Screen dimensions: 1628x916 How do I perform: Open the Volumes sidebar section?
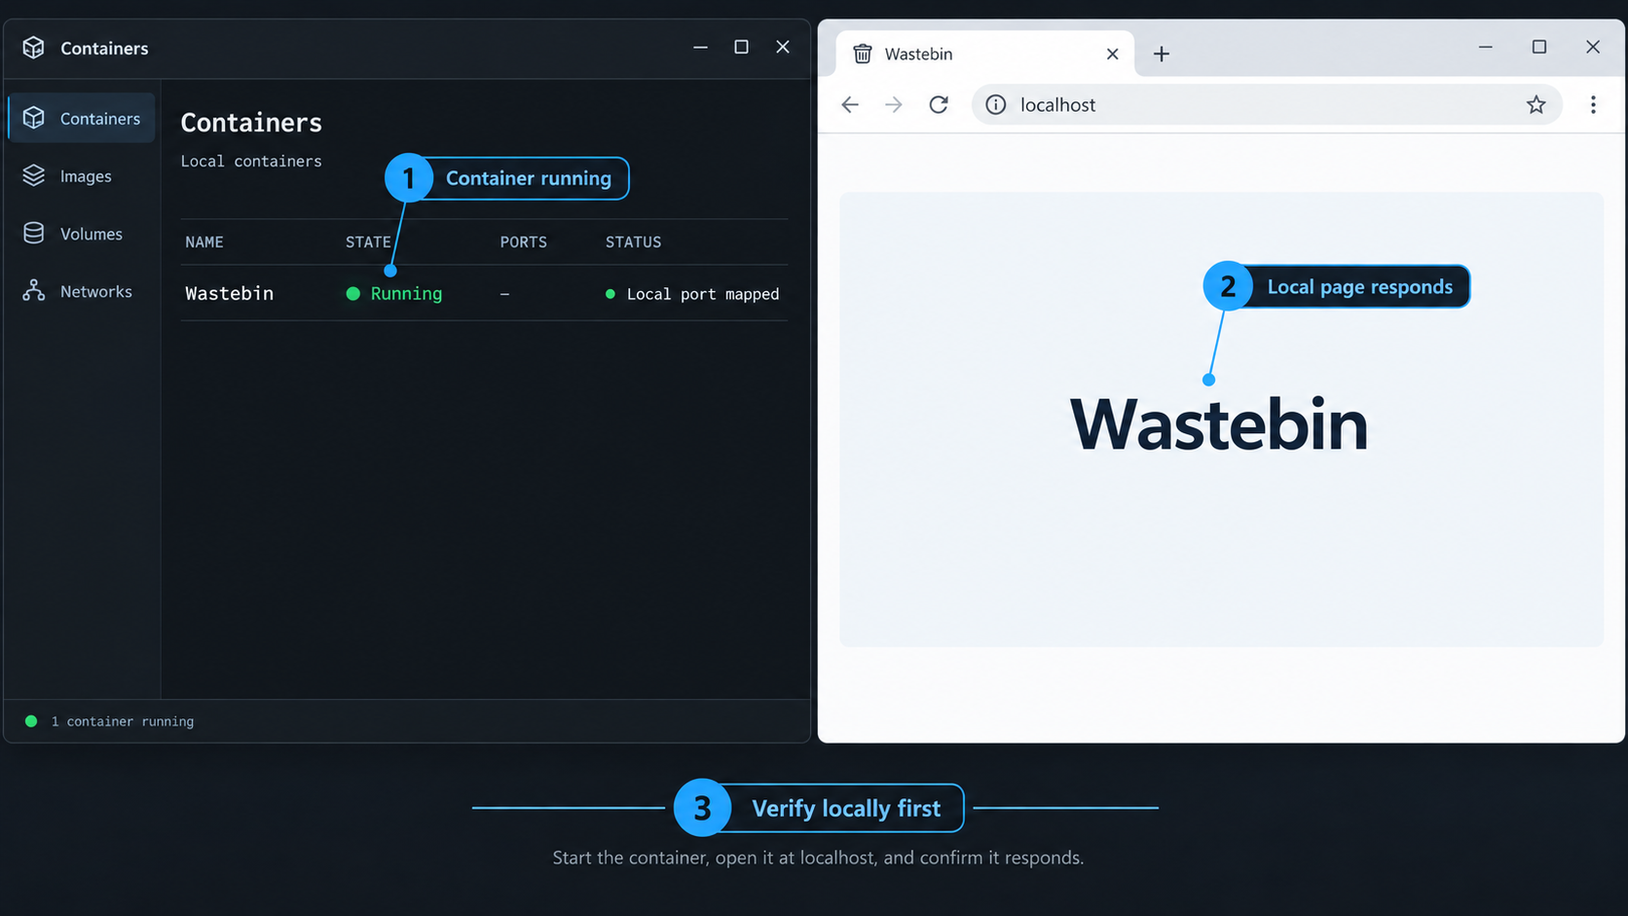(x=82, y=234)
